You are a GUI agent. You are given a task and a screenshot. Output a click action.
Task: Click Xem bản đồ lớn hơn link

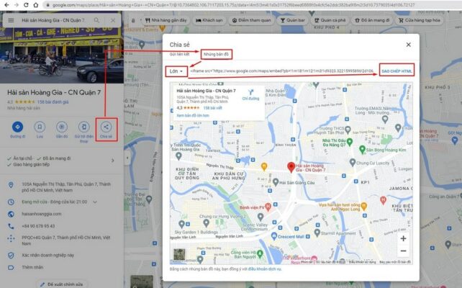pyautogui.click(x=191, y=115)
